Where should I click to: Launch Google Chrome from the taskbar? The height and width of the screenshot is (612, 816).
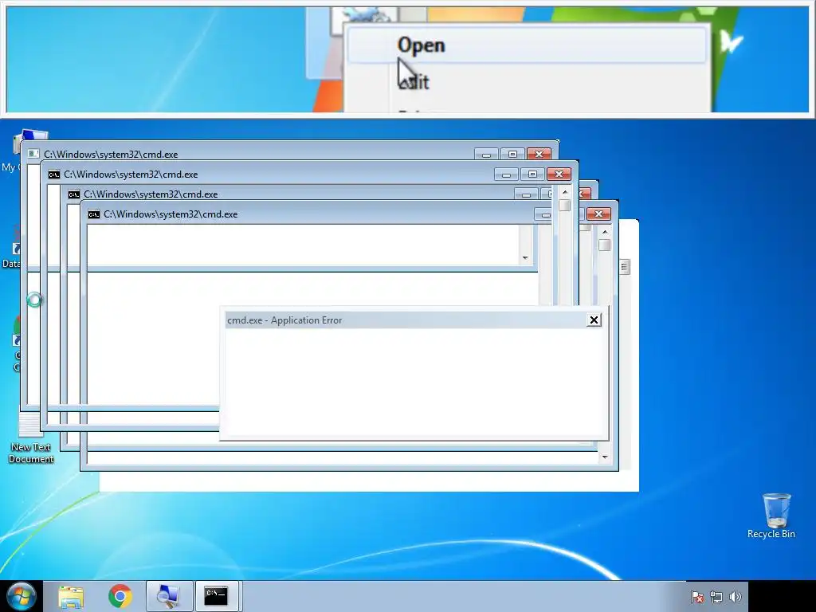[120, 596]
